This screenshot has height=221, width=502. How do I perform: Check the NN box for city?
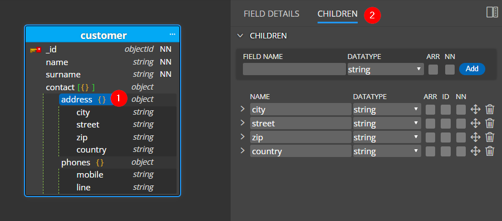[461, 110]
